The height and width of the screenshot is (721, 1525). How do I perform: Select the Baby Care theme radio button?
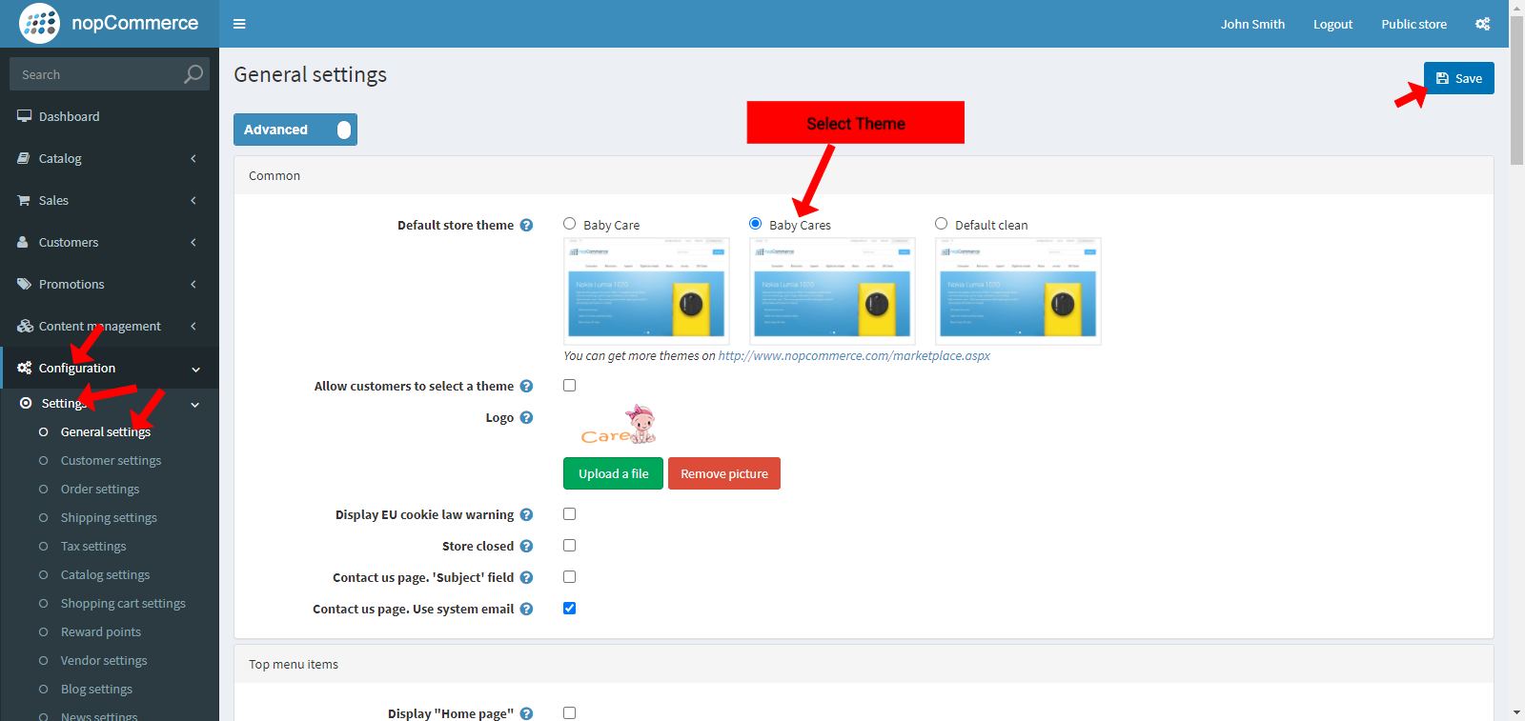(x=570, y=224)
